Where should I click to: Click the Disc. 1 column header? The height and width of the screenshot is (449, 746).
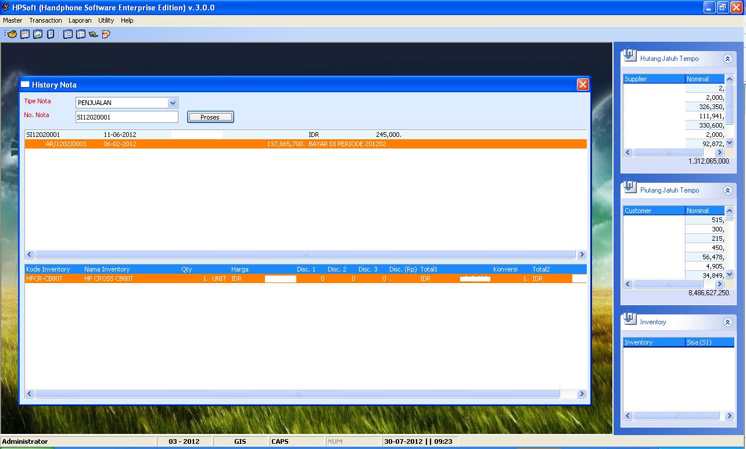(306, 269)
